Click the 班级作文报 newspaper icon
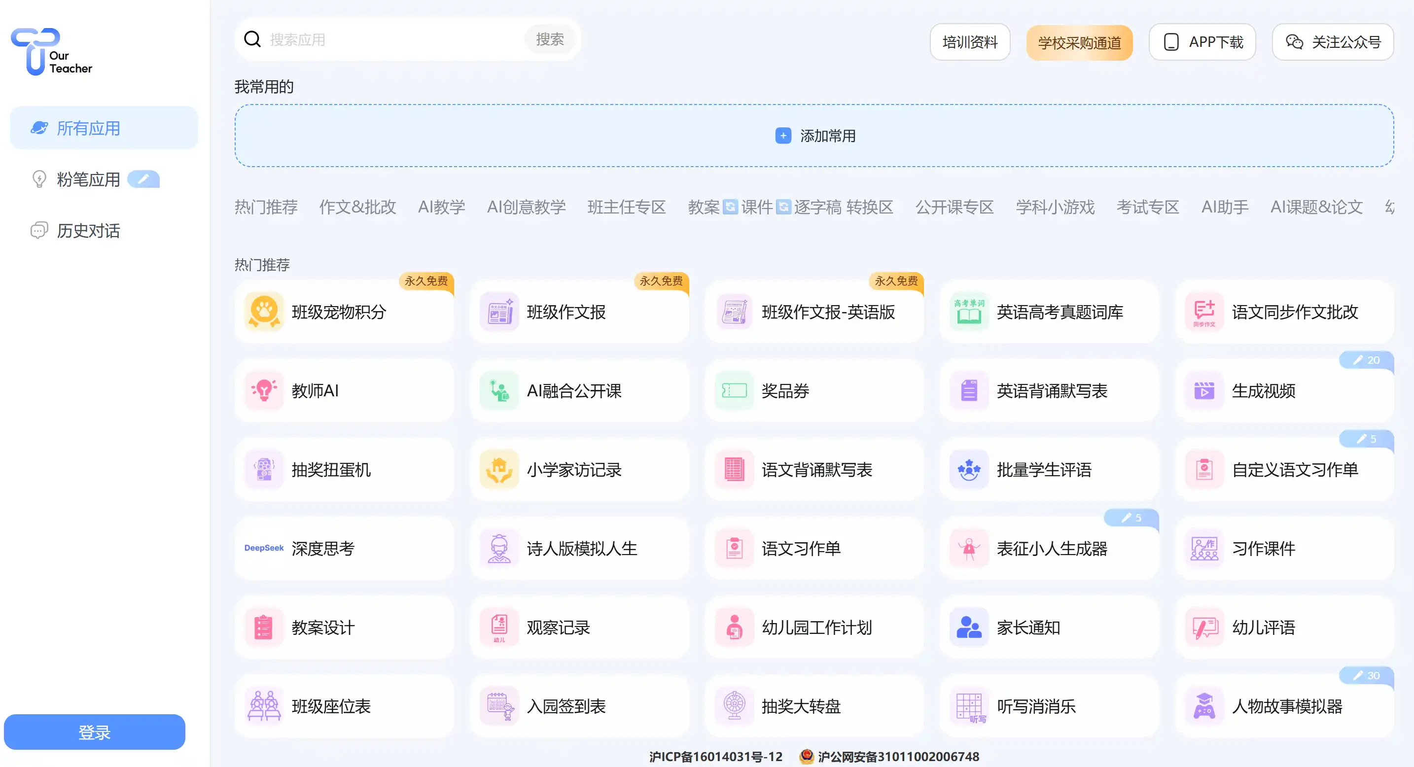Image resolution: width=1414 pixels, height=767 pixels. (499, 312)
